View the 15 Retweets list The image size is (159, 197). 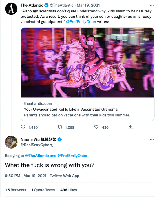point(16,190)
